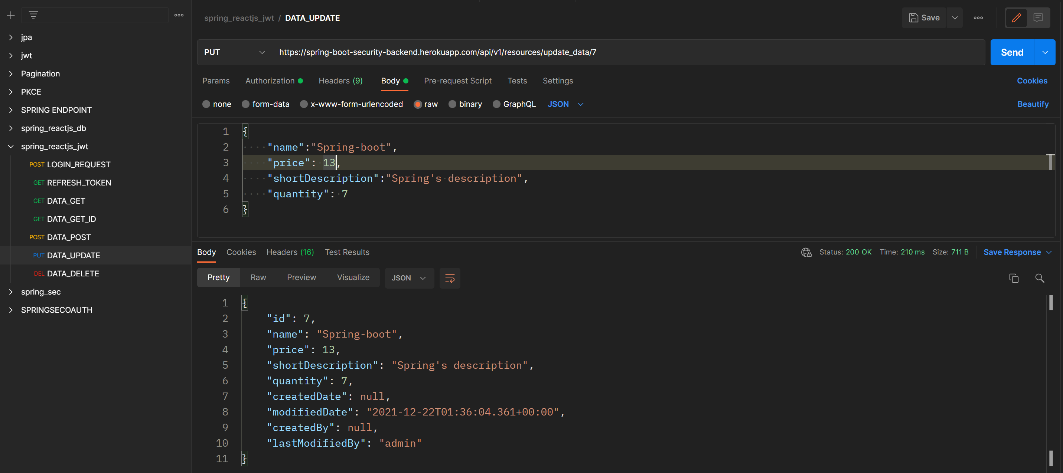The image size is (1063, 473).
Task: Click the plus icon to create new collection
Action: [x=11, y=15]
